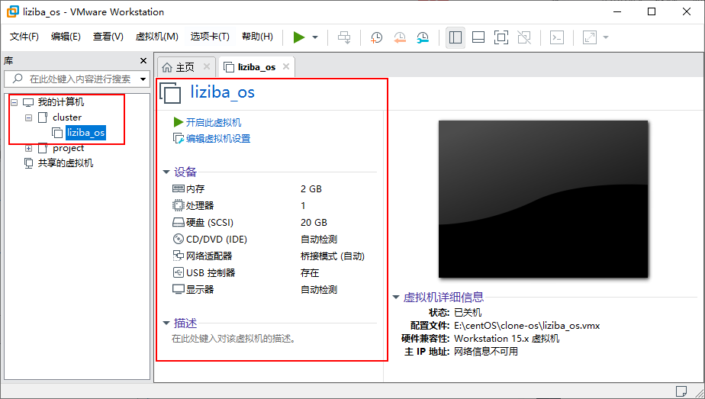This screenshot has width=705, height=399.
Task: Close the 主页 tab
Action: pos(207,66)
